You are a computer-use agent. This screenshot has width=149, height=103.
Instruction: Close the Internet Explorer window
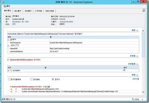click(143, 1)
